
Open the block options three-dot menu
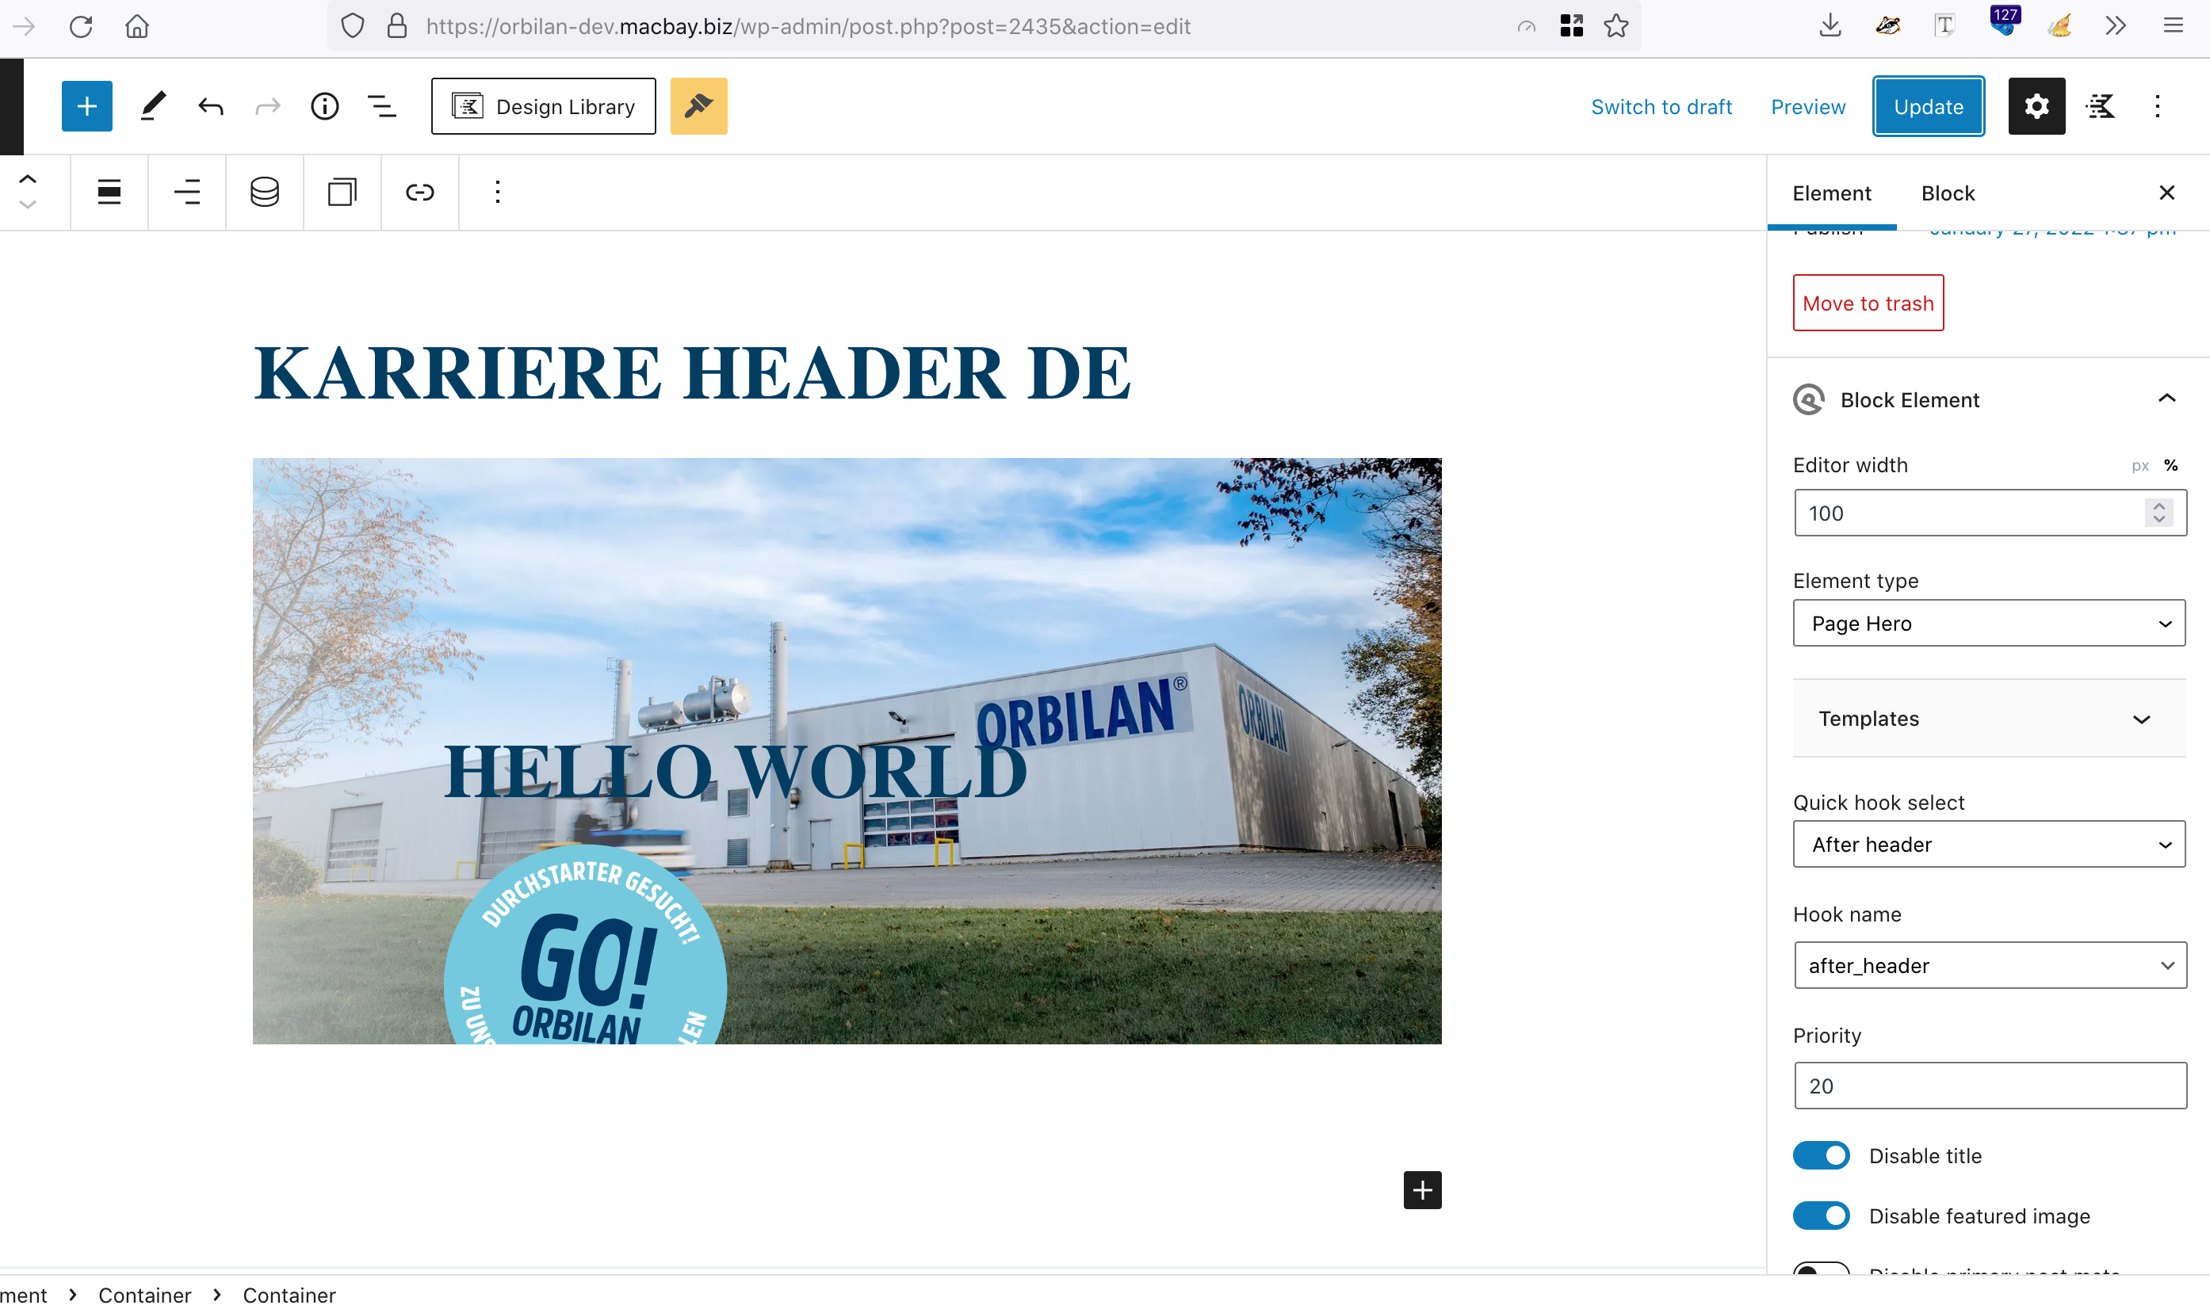point(498,193)
